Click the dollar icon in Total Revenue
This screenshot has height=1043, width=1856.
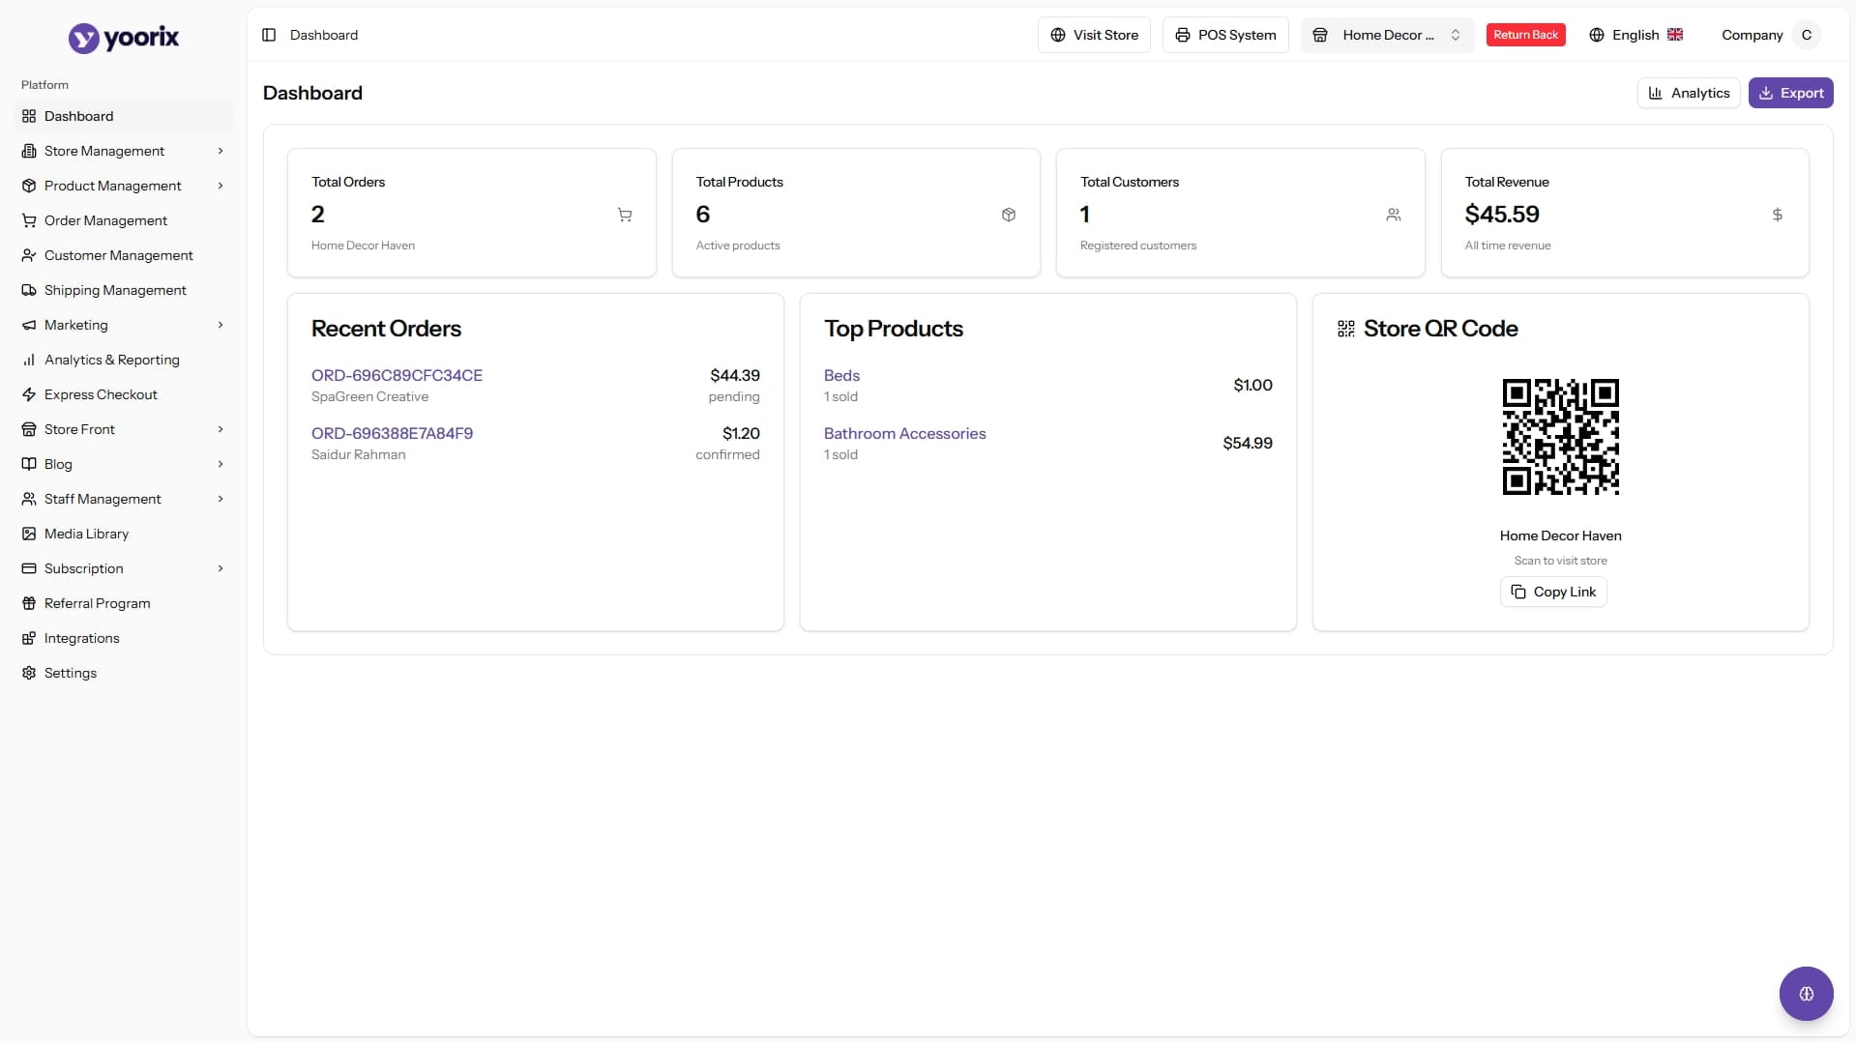click(1777, 215)
